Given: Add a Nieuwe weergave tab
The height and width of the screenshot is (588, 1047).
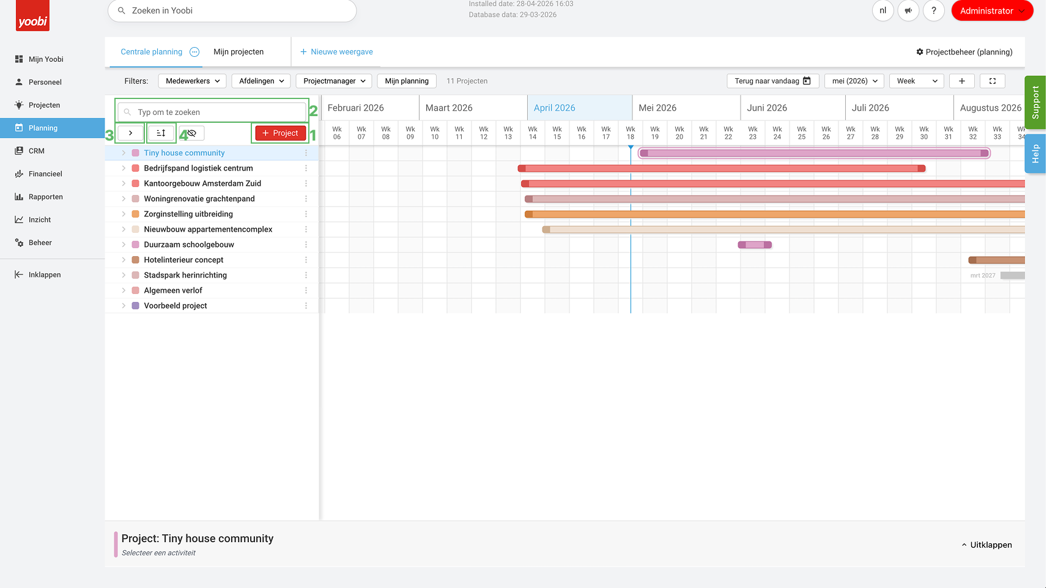Looking at the screenshot, I should [336, 52].
